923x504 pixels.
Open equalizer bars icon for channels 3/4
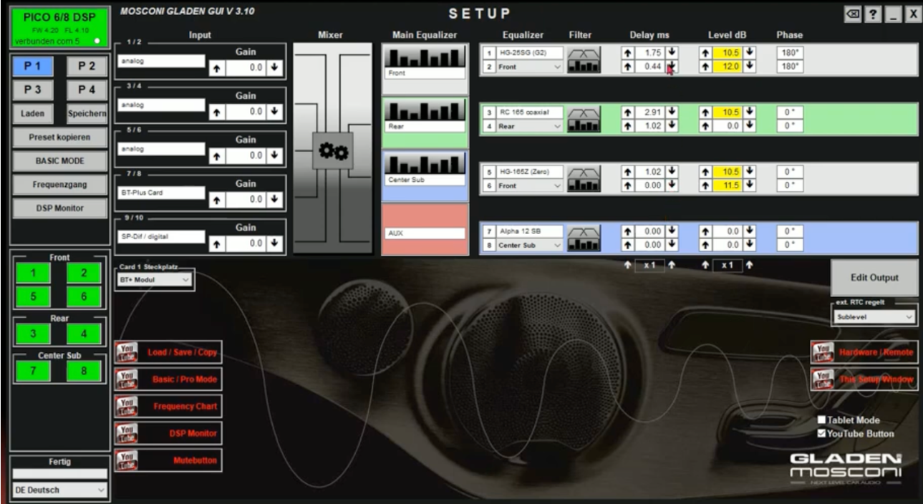(x=584, y=126)
